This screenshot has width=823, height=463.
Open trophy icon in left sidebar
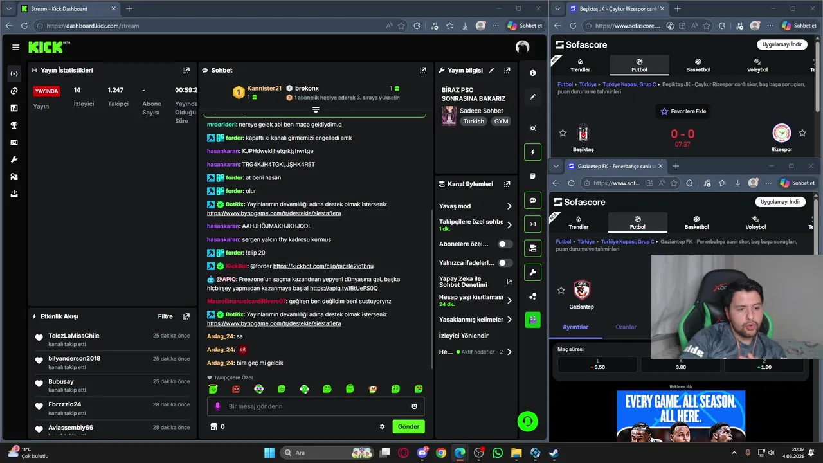point(14,125)
